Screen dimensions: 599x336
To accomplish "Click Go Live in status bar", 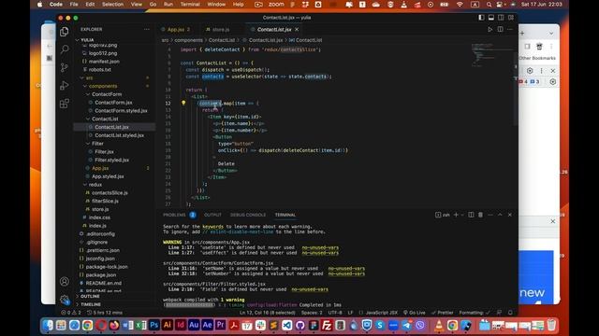I will click(414, 313).
